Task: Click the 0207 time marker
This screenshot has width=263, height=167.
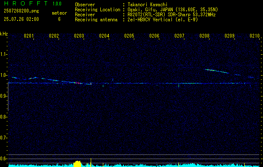Action: pyautogui.click(x=179, y=36)
